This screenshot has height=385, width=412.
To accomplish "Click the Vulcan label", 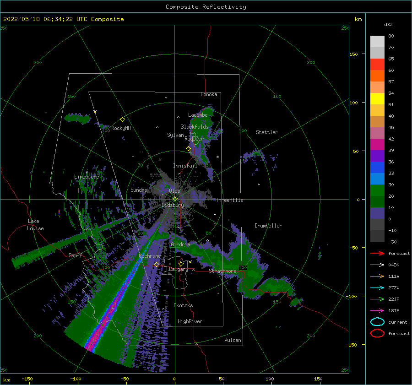I will click(x=233, y=340).
